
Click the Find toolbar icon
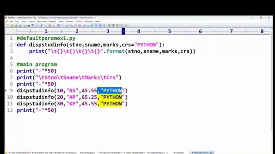pyautogui.click(x=67, y=26)
